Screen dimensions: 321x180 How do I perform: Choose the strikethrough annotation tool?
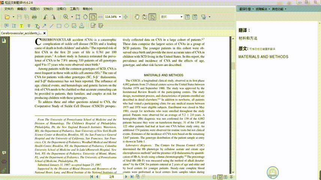pos(29,26)
